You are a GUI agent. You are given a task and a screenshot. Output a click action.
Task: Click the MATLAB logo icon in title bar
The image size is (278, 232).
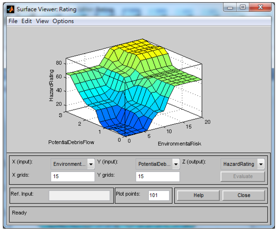[11, 9]
